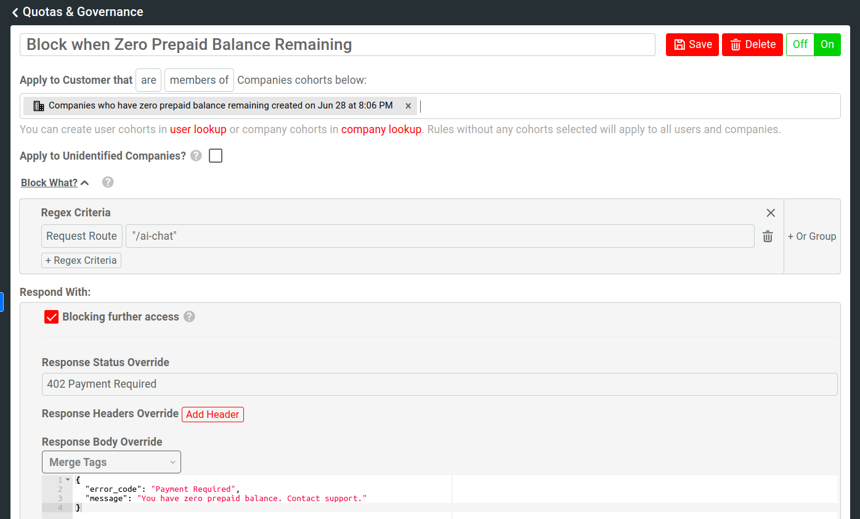Open the Merge Tags dropdown
The height and width of the screenshot is (519, 860).
click(x=111, y=462)
